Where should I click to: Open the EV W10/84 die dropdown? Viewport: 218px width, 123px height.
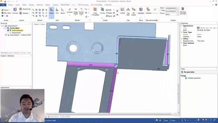(178, 11)
